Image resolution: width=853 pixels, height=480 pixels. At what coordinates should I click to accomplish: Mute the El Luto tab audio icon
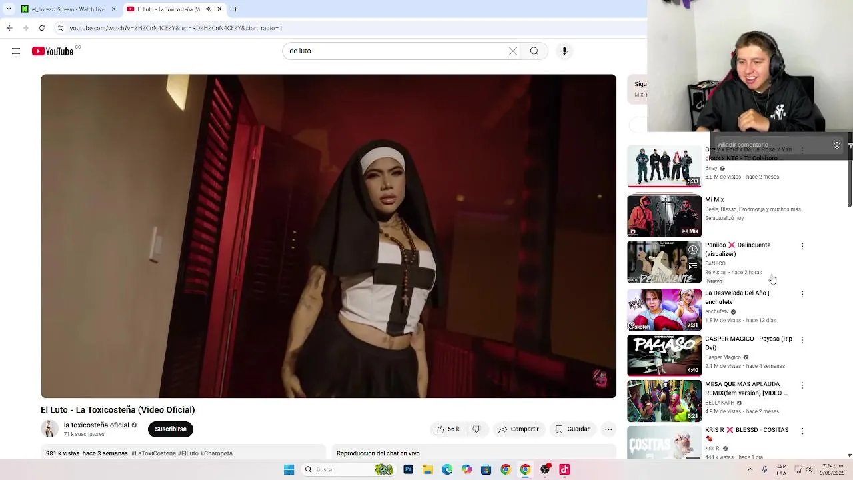tap(209, 9)
